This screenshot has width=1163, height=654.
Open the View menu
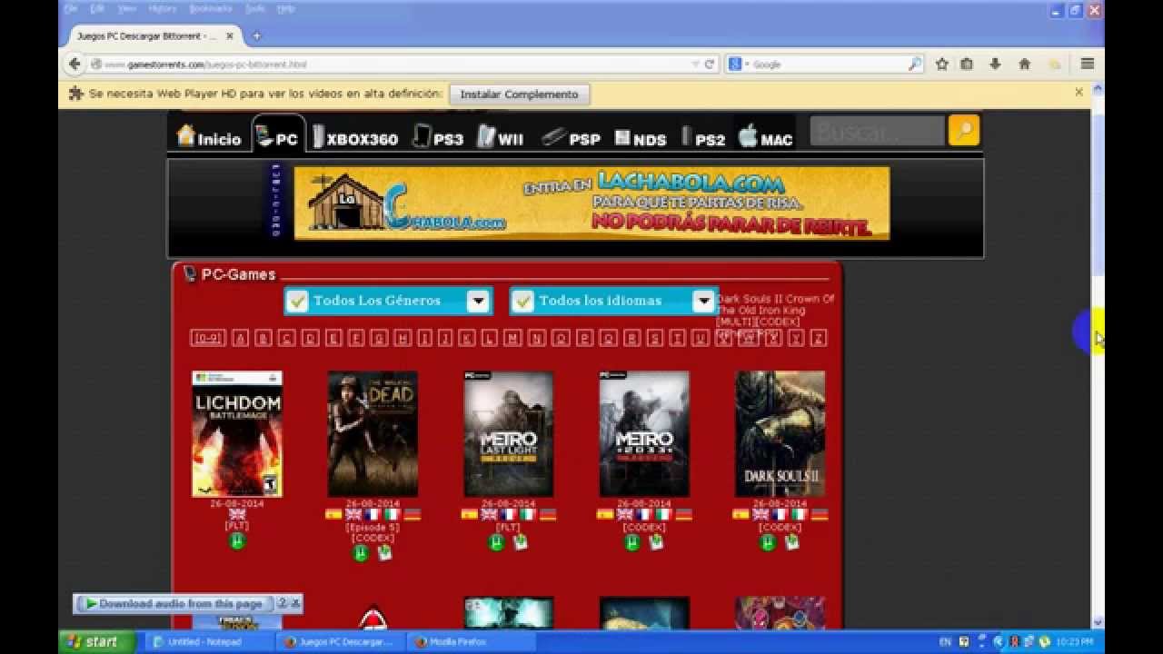[x=127, y=8]
